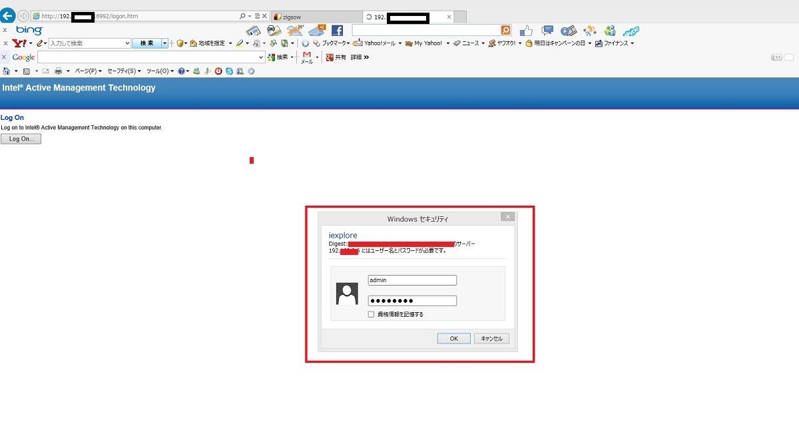Click thumbs-up like icon in Bing bar

[526, 31]
